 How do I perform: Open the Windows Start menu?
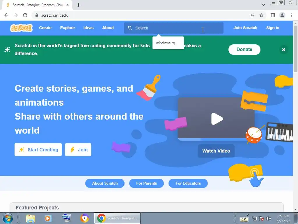8,218
